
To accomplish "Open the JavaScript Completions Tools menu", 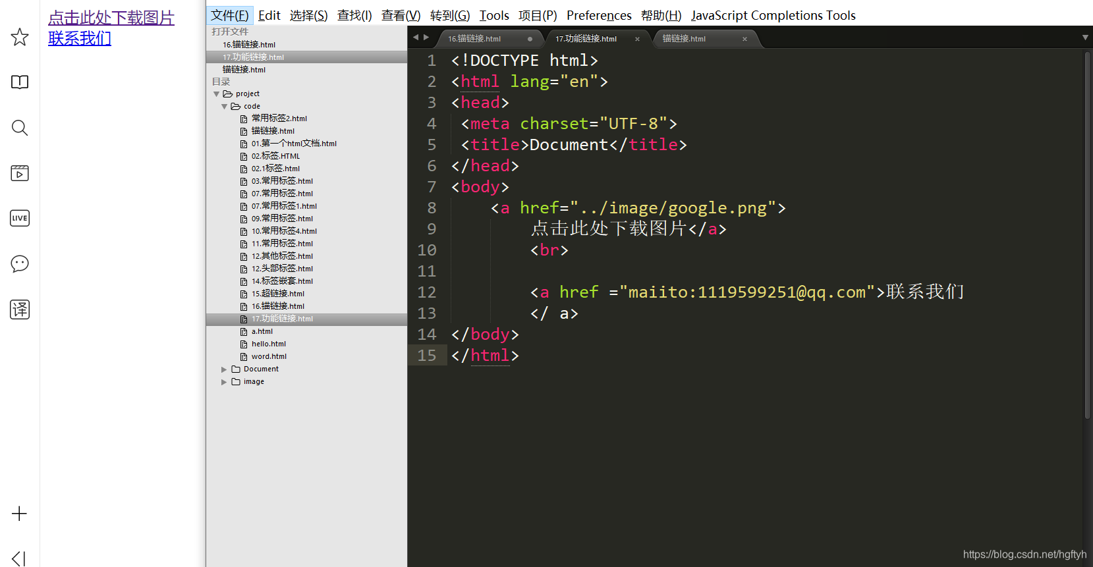I will (773, 15).
